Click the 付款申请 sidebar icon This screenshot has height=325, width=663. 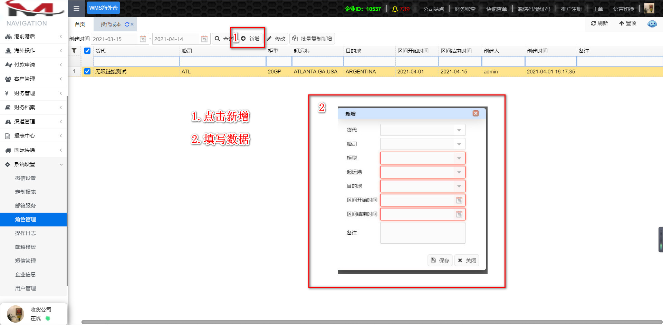point(8,65)
